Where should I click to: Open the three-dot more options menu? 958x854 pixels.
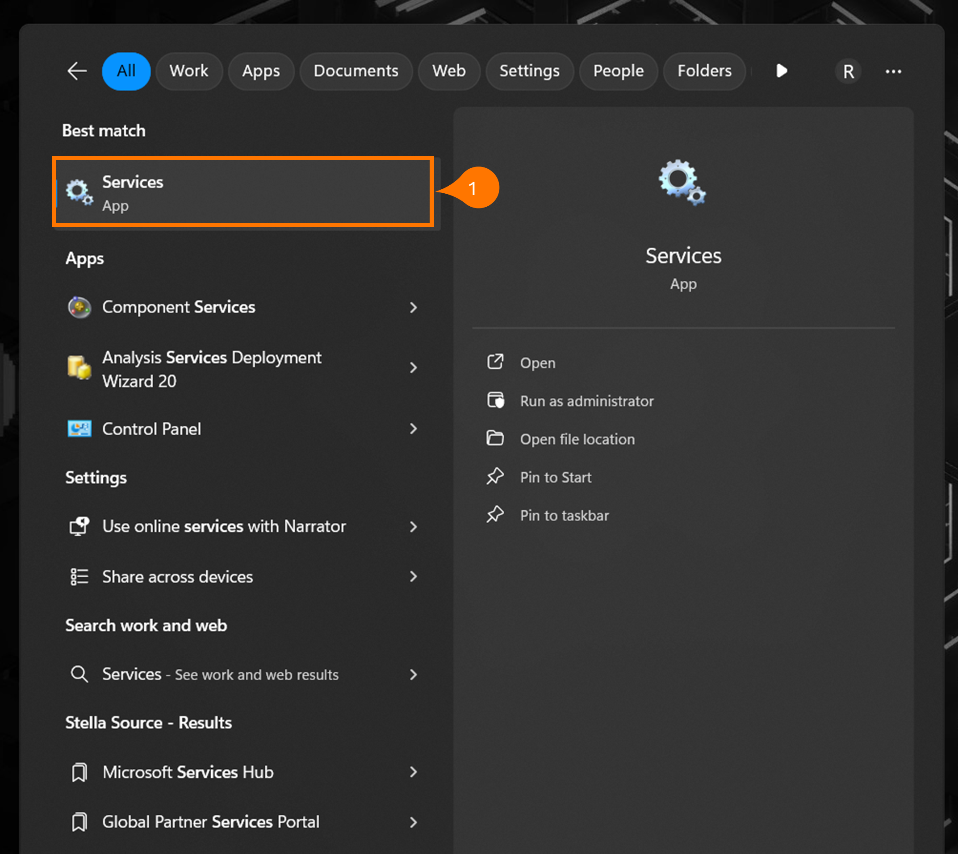pyautogui.click(x=893, y=71)
